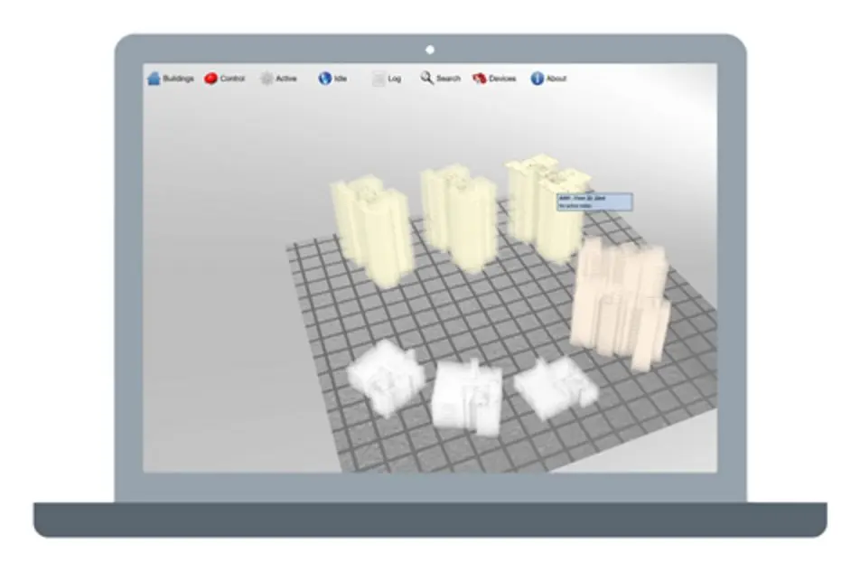This screenshot has width=860, height=571.
Task: Select the large peach-colored building
Action: click(621, 303)
